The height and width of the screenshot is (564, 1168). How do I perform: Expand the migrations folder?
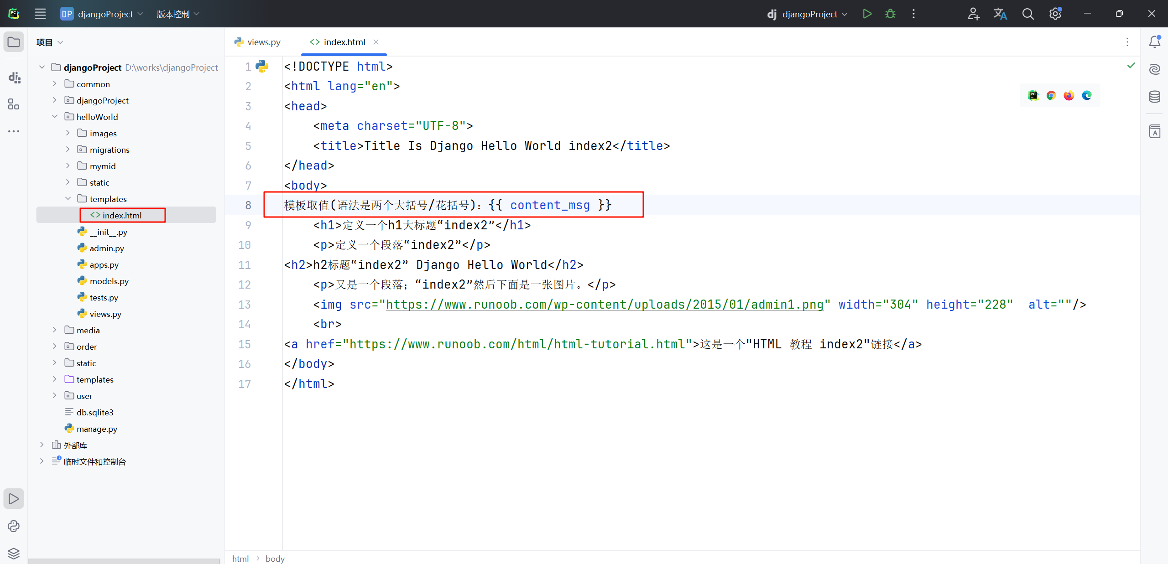click(68, 150)
